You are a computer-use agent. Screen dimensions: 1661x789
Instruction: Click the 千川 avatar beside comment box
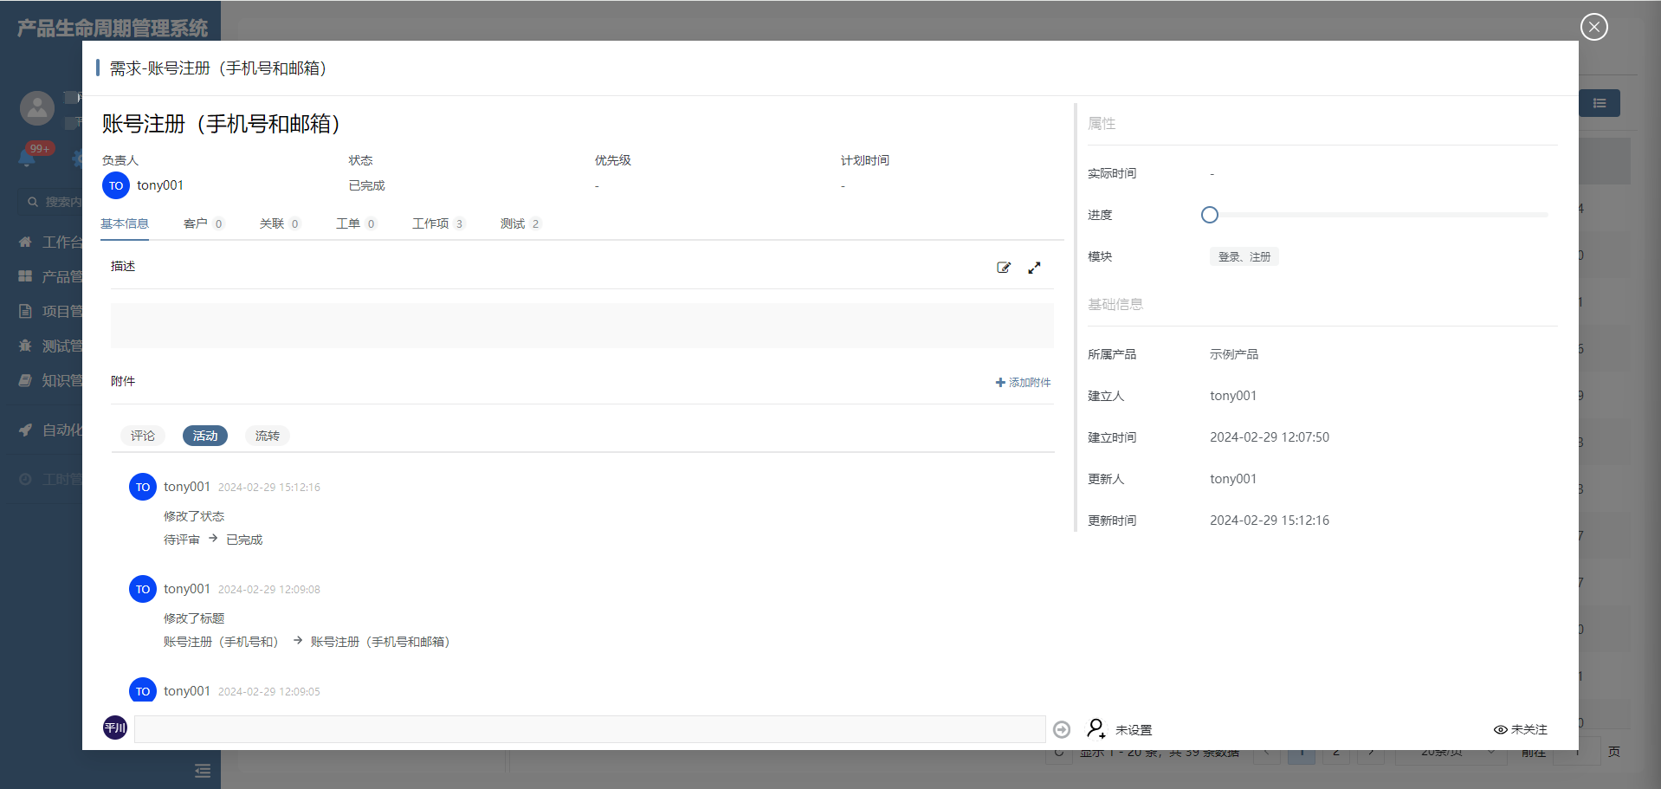115,728
